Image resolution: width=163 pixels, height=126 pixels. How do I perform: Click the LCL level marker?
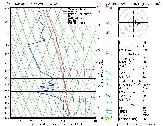(102, 118)
